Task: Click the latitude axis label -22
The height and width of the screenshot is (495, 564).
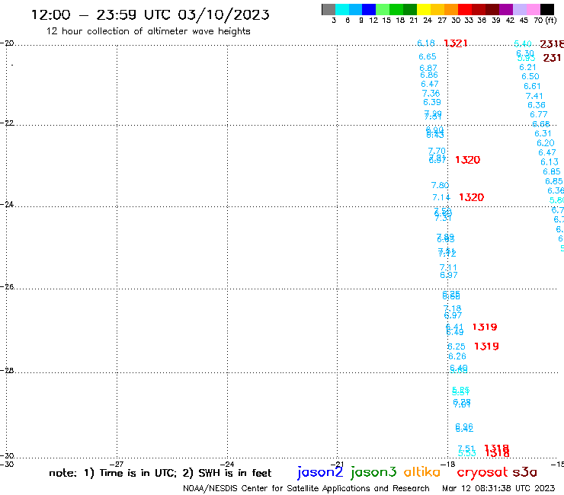Action: 7,123
